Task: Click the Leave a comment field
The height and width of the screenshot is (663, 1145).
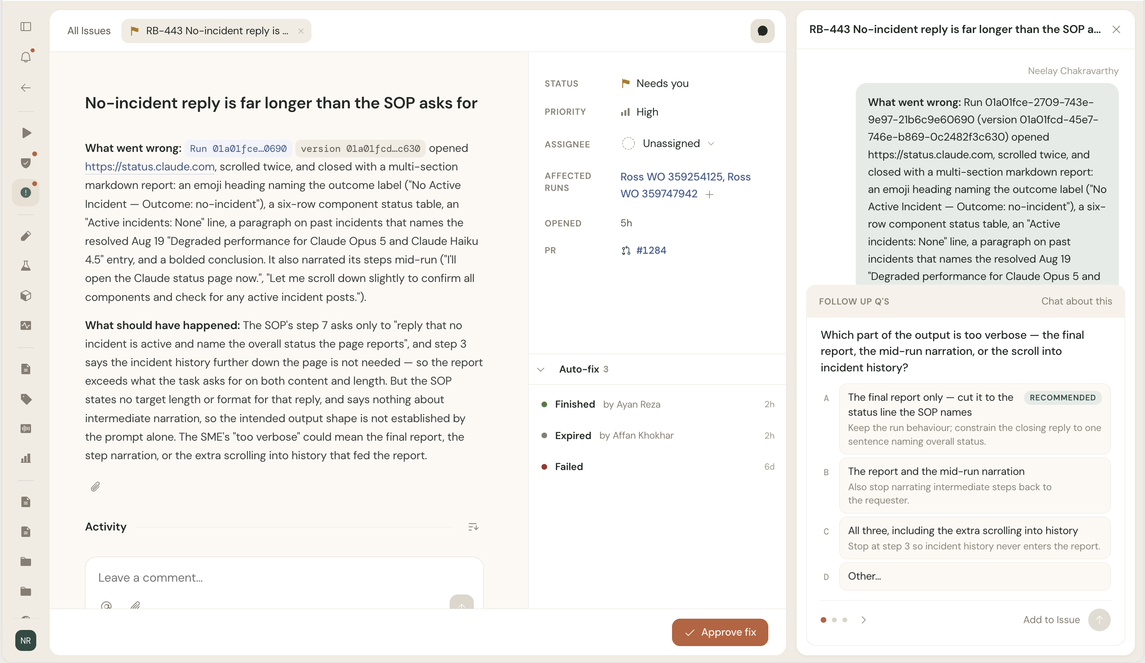Action: click(x=284, y=578)
